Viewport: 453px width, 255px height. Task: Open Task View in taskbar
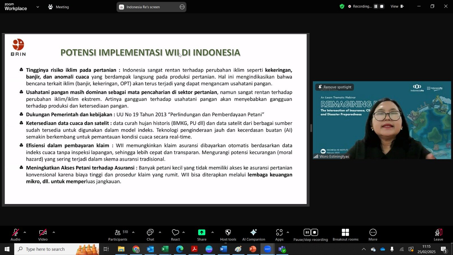pyautogui.click(x=106, y=249)
